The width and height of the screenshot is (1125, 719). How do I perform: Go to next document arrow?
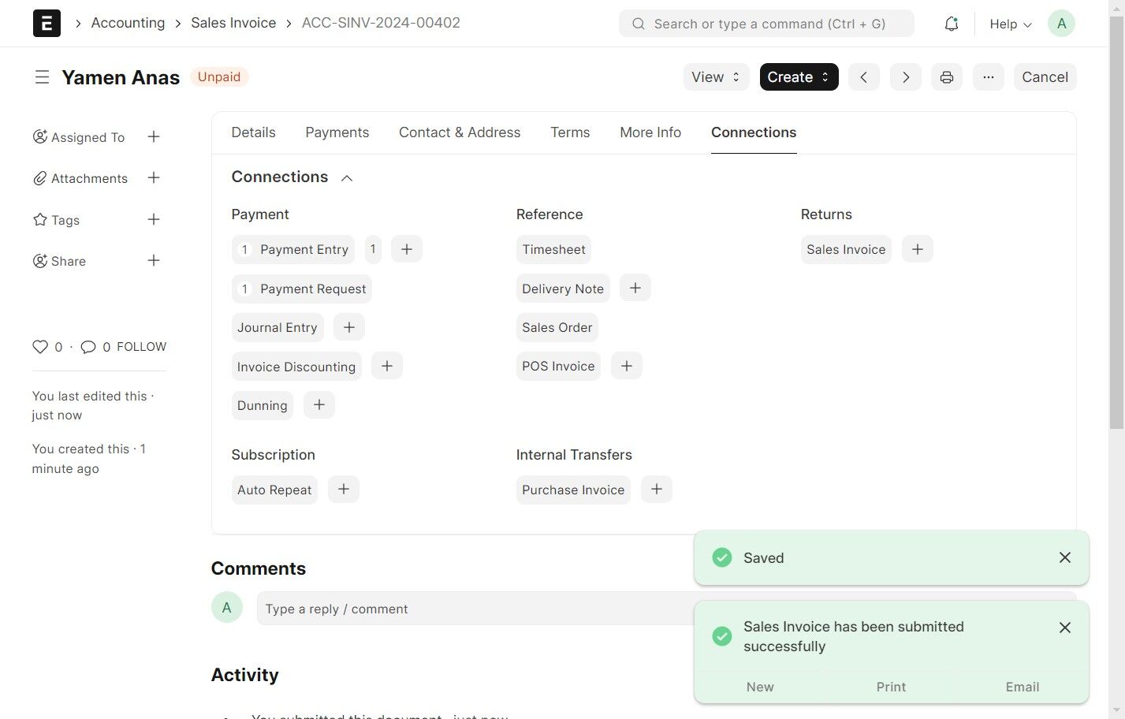906,77
